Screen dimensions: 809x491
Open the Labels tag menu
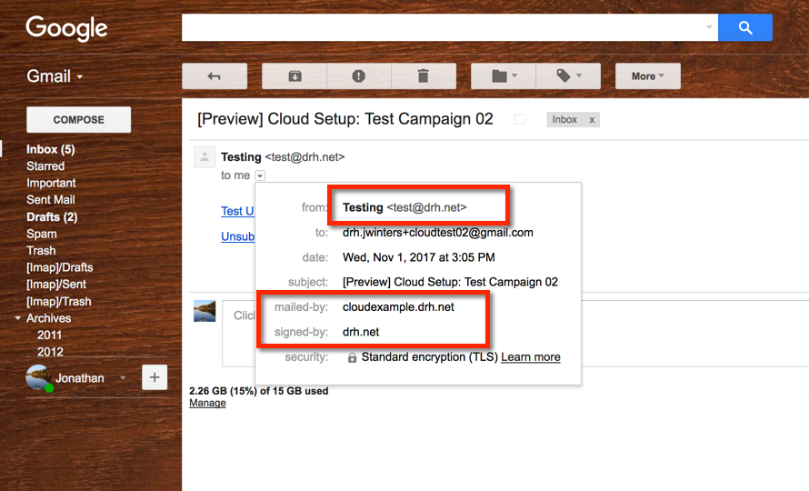coord(568,76)
